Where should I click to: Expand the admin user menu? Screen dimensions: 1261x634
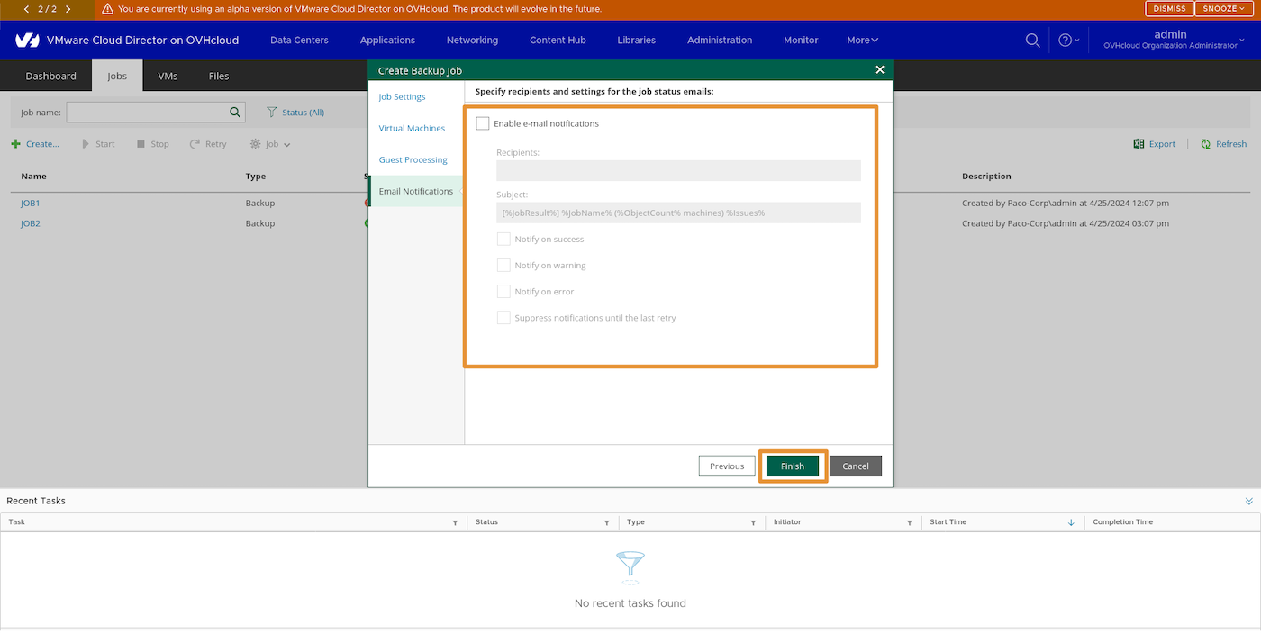(x=1169, y=40)
